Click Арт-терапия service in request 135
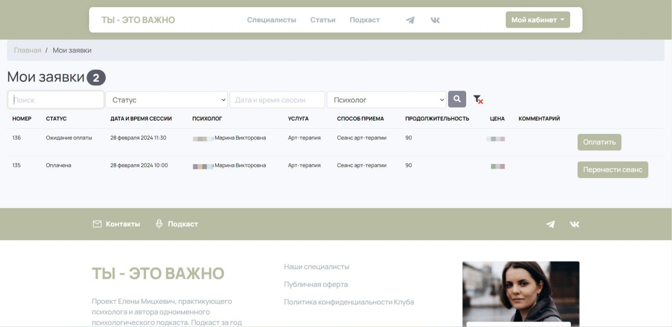 coord(304,166)
